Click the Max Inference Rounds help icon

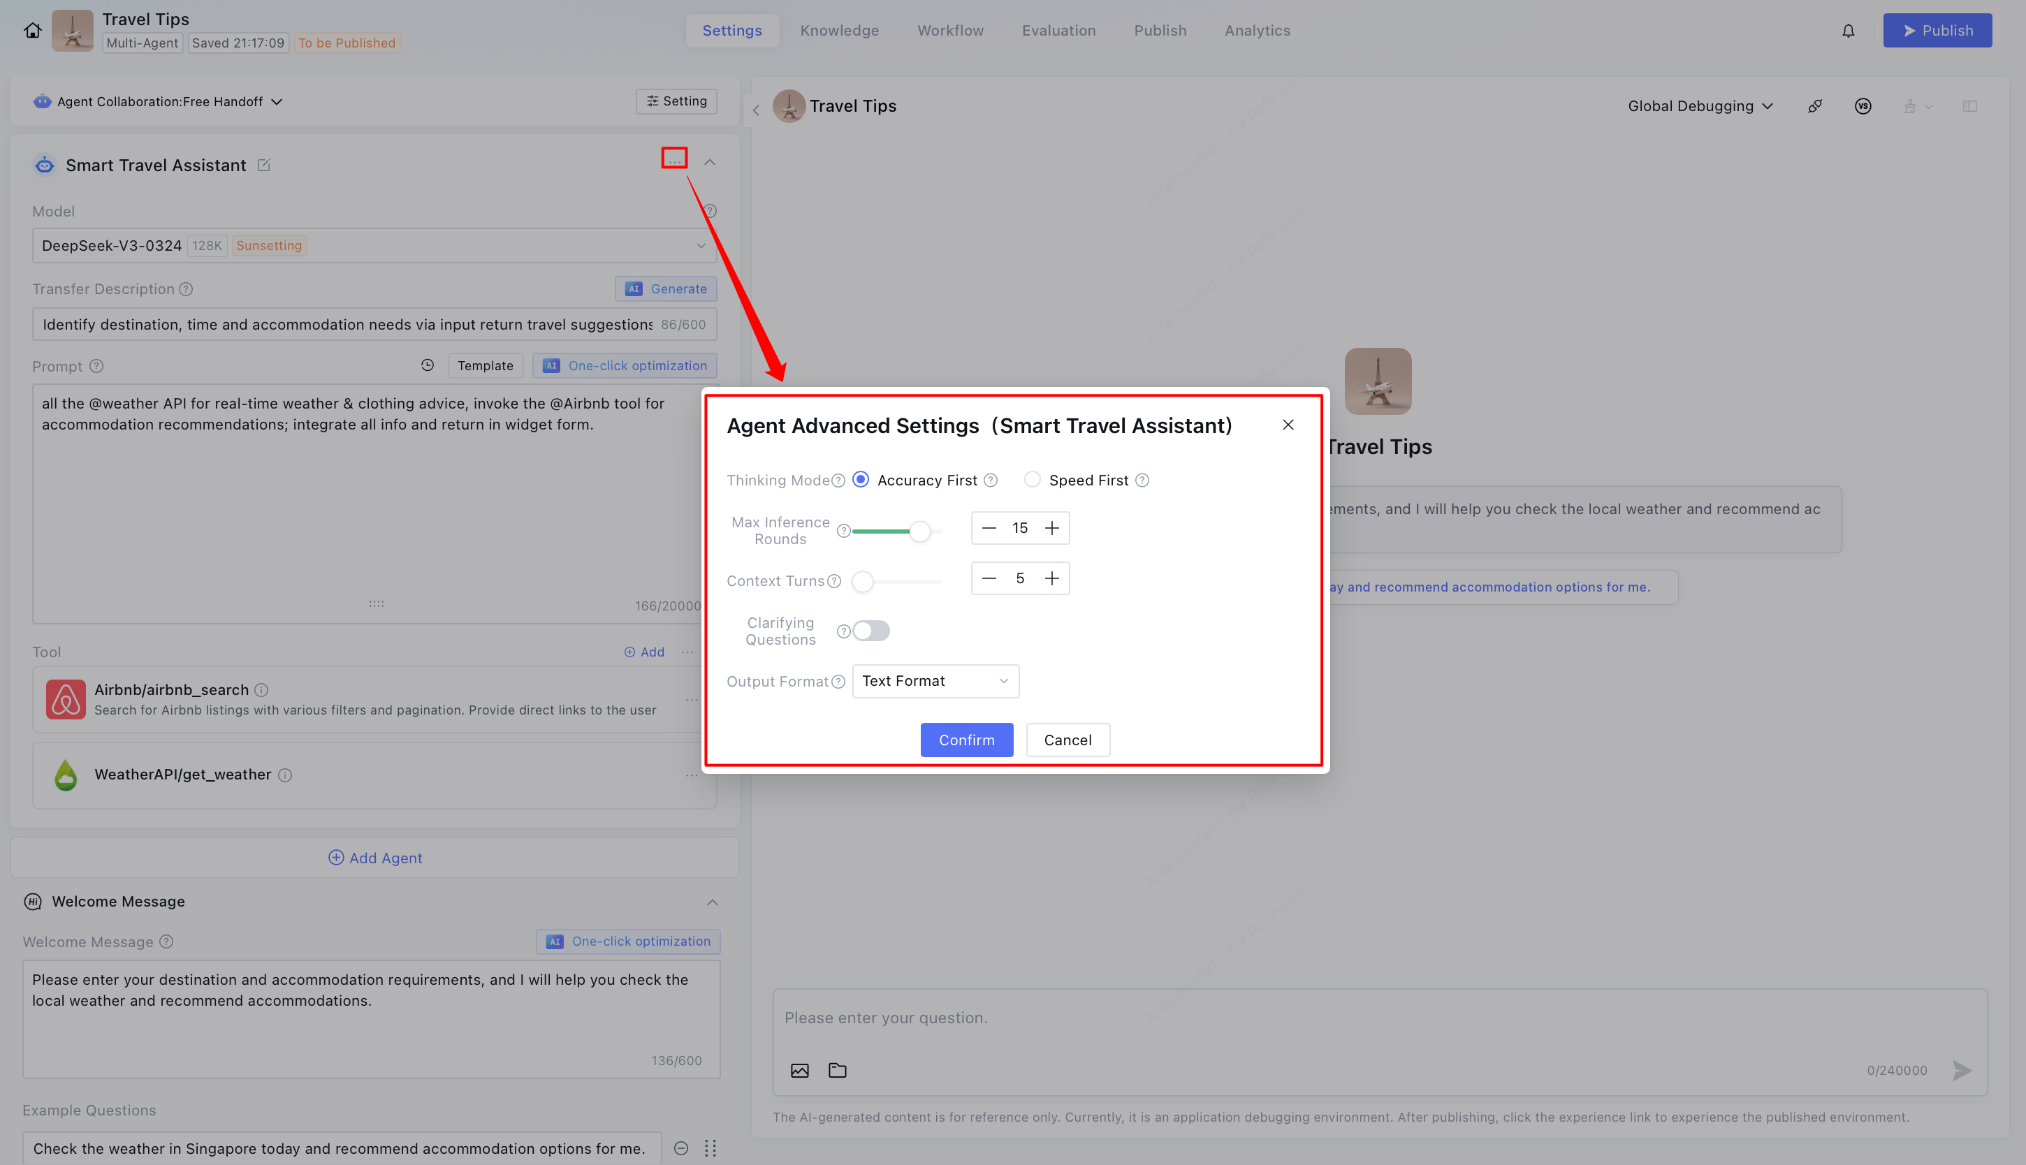(x=843, y=531)
